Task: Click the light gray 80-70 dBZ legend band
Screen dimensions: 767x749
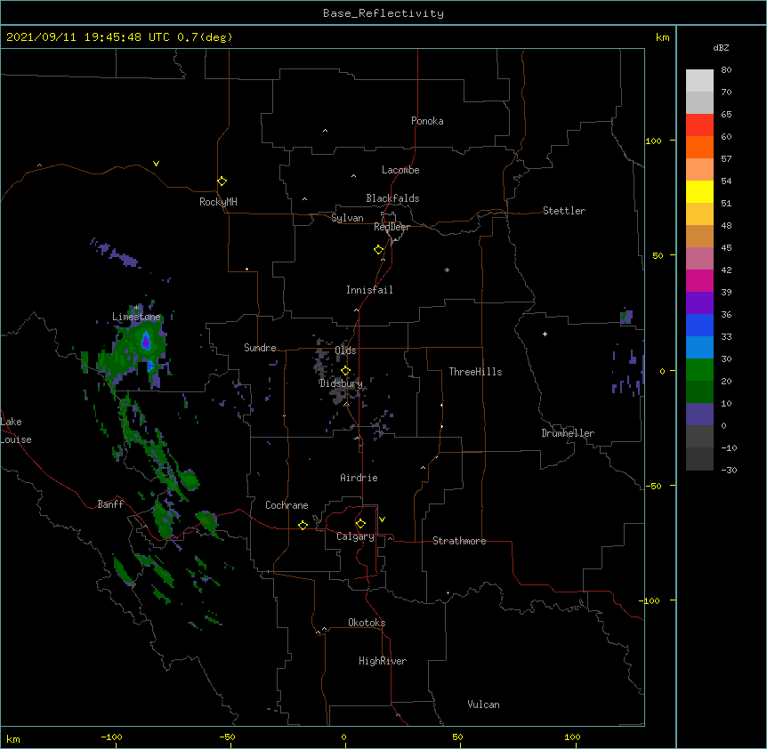Action: [699, 81]
